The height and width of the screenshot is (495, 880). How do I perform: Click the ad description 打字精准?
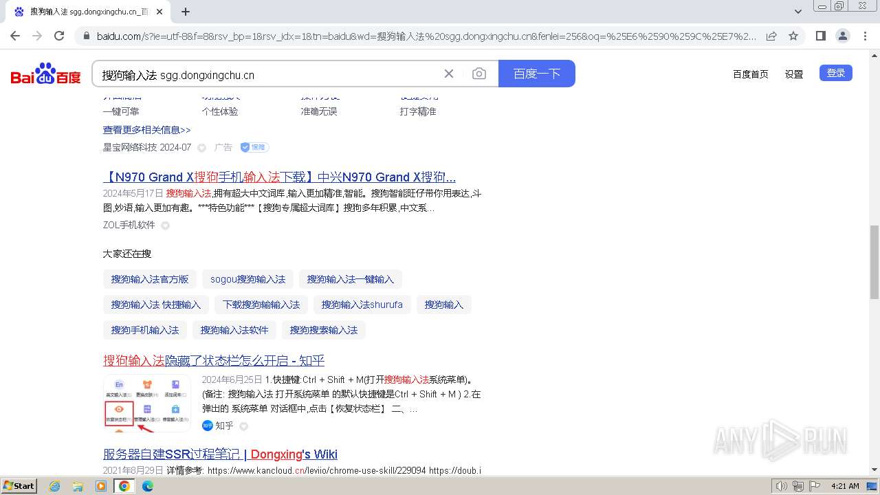tap(418, 111)
